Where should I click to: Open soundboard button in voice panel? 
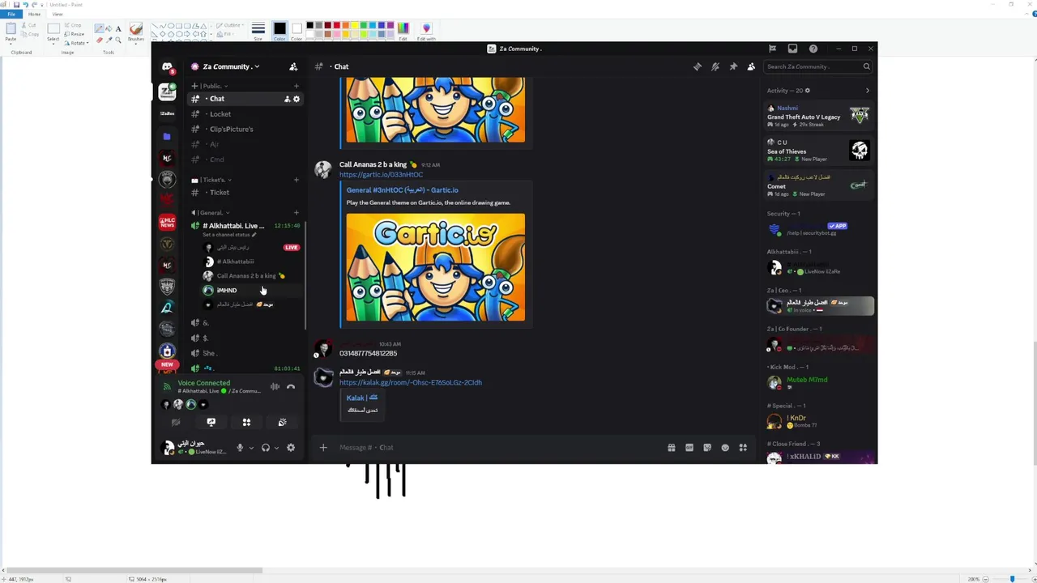(x=282, y=422)
